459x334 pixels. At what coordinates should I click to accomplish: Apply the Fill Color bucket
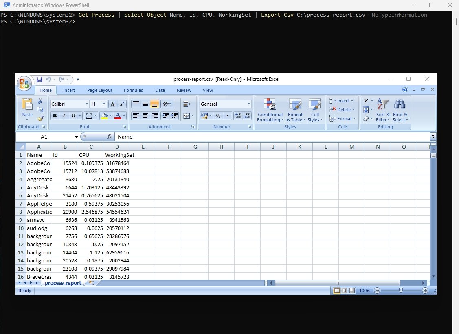point(104,116)
